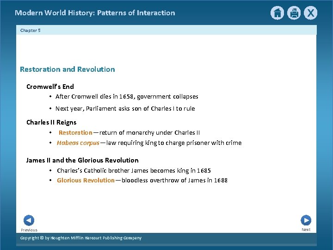The image size is (333, 250).
Task: Select bullet 'After Cromwell dies in 1658'
Action: coord(127,97)
